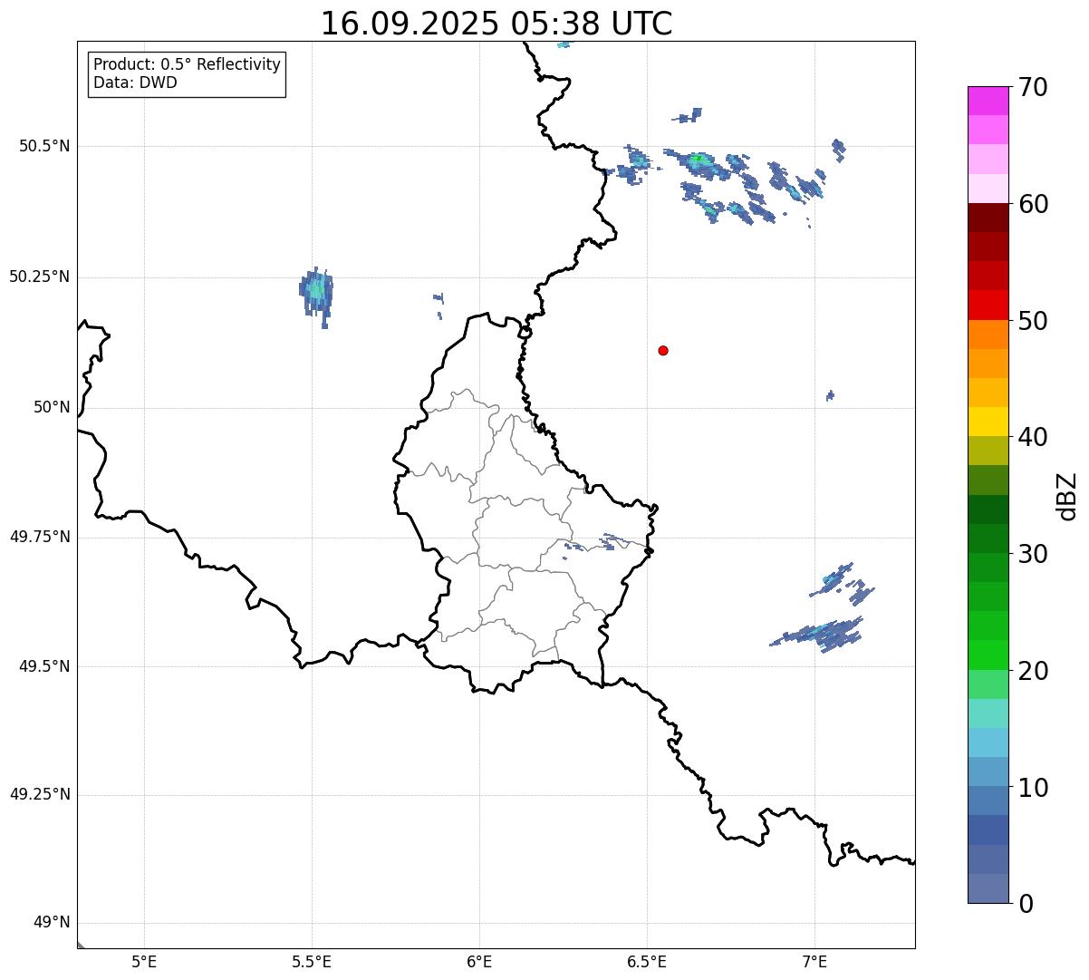Image resolution: width=1089 pixels, height=980 pixels.
Task: Click the 7°E longitude label
Action: point(814,962)
